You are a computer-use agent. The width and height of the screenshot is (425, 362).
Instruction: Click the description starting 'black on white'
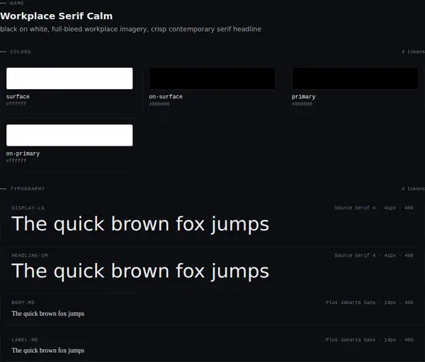pyautogui.click(x=130, y=29)
